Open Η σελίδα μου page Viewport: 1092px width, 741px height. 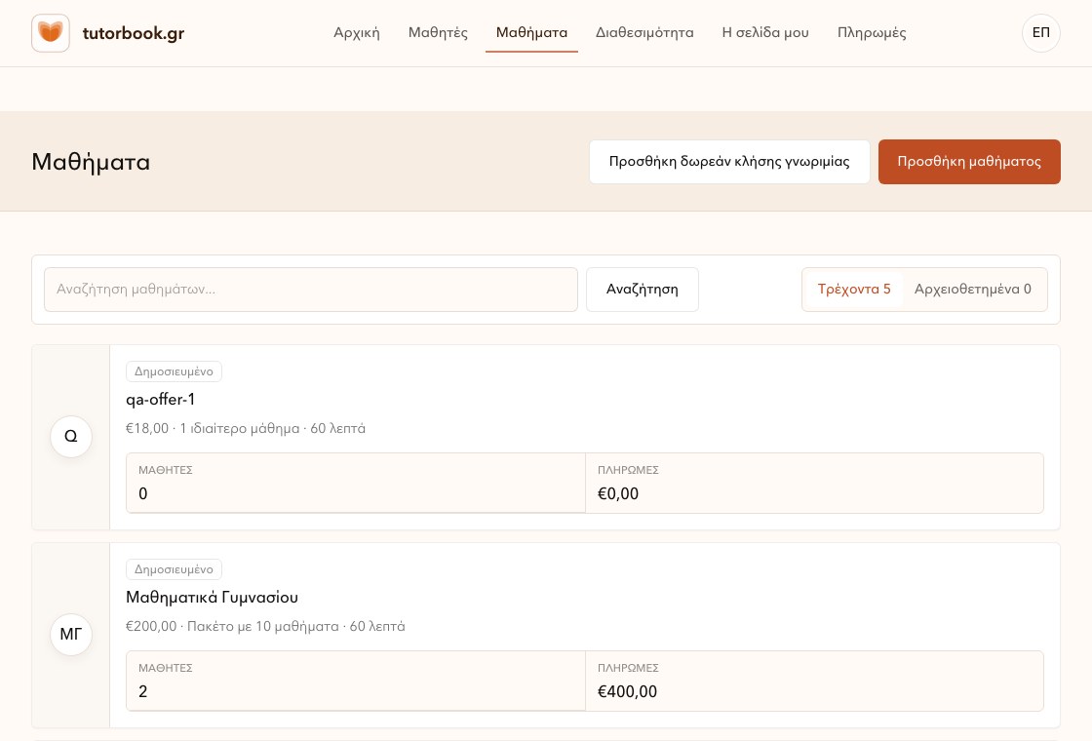[765, 33]
